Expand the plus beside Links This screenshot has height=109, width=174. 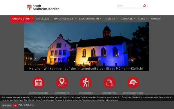[x=147, y=19]
